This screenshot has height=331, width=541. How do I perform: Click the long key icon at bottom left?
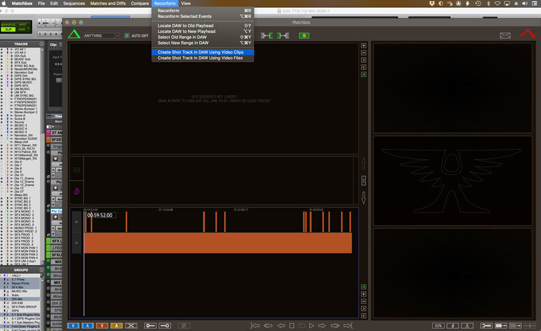[x=164, y=326]
